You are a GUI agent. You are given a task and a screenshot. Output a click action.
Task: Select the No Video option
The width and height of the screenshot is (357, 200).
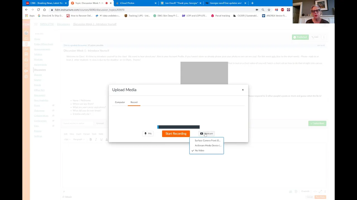(207, 151)
